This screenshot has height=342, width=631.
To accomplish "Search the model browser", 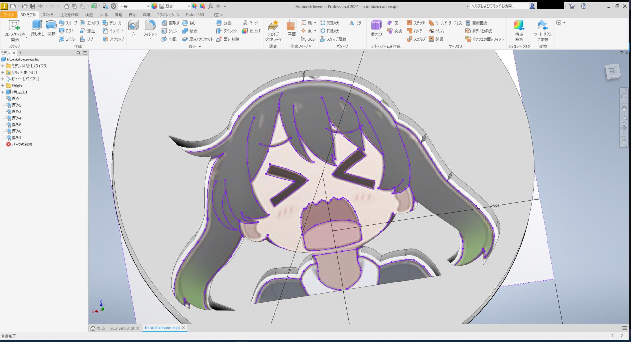I will pos(78,53).
